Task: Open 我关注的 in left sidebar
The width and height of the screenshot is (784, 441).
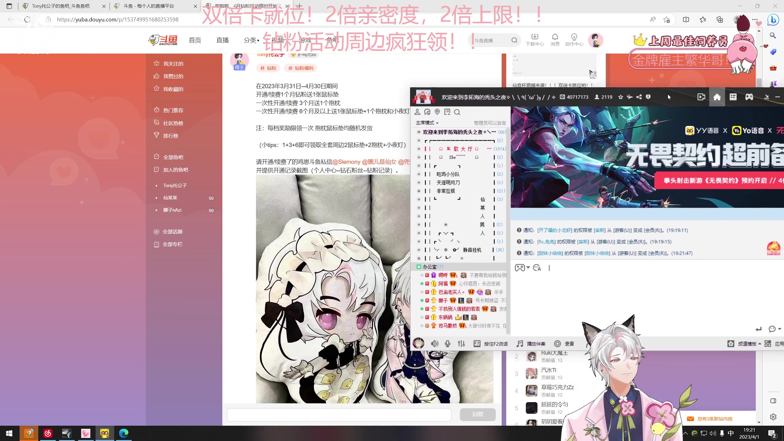Action: click(173, 64)
